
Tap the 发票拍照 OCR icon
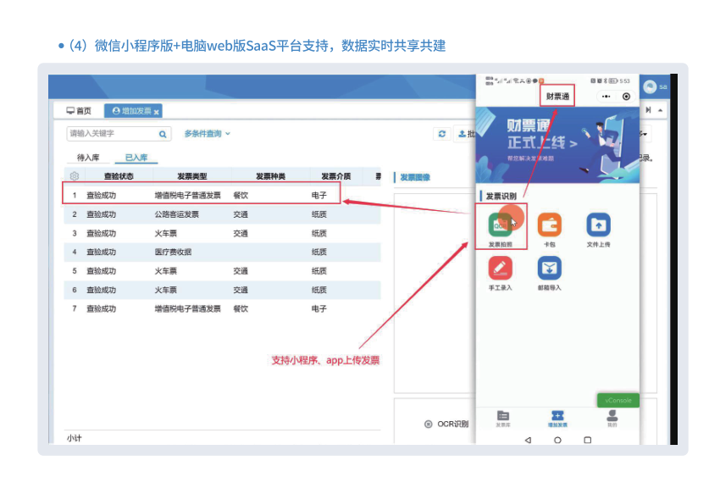point(500,225)
